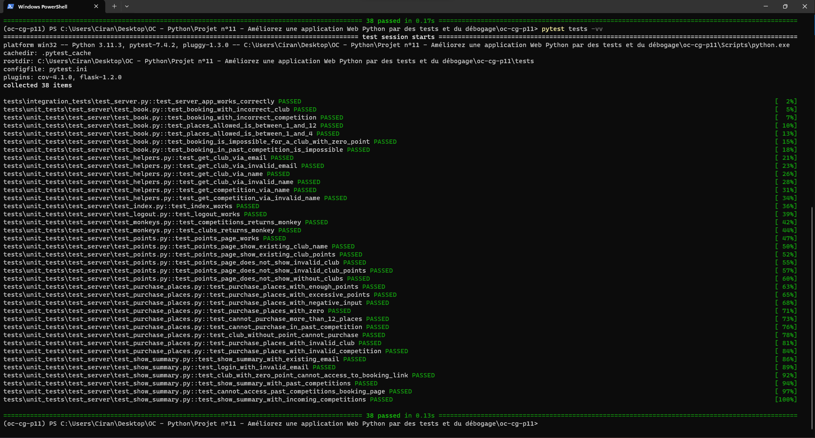Viewport: 815px width, 438px height.
Task: Click the vertical scrollbar thumb
Action: coord(812,318)
